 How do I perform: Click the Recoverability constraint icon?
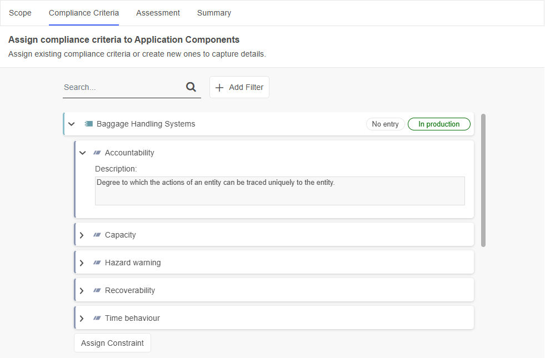[x=97, y=290]
